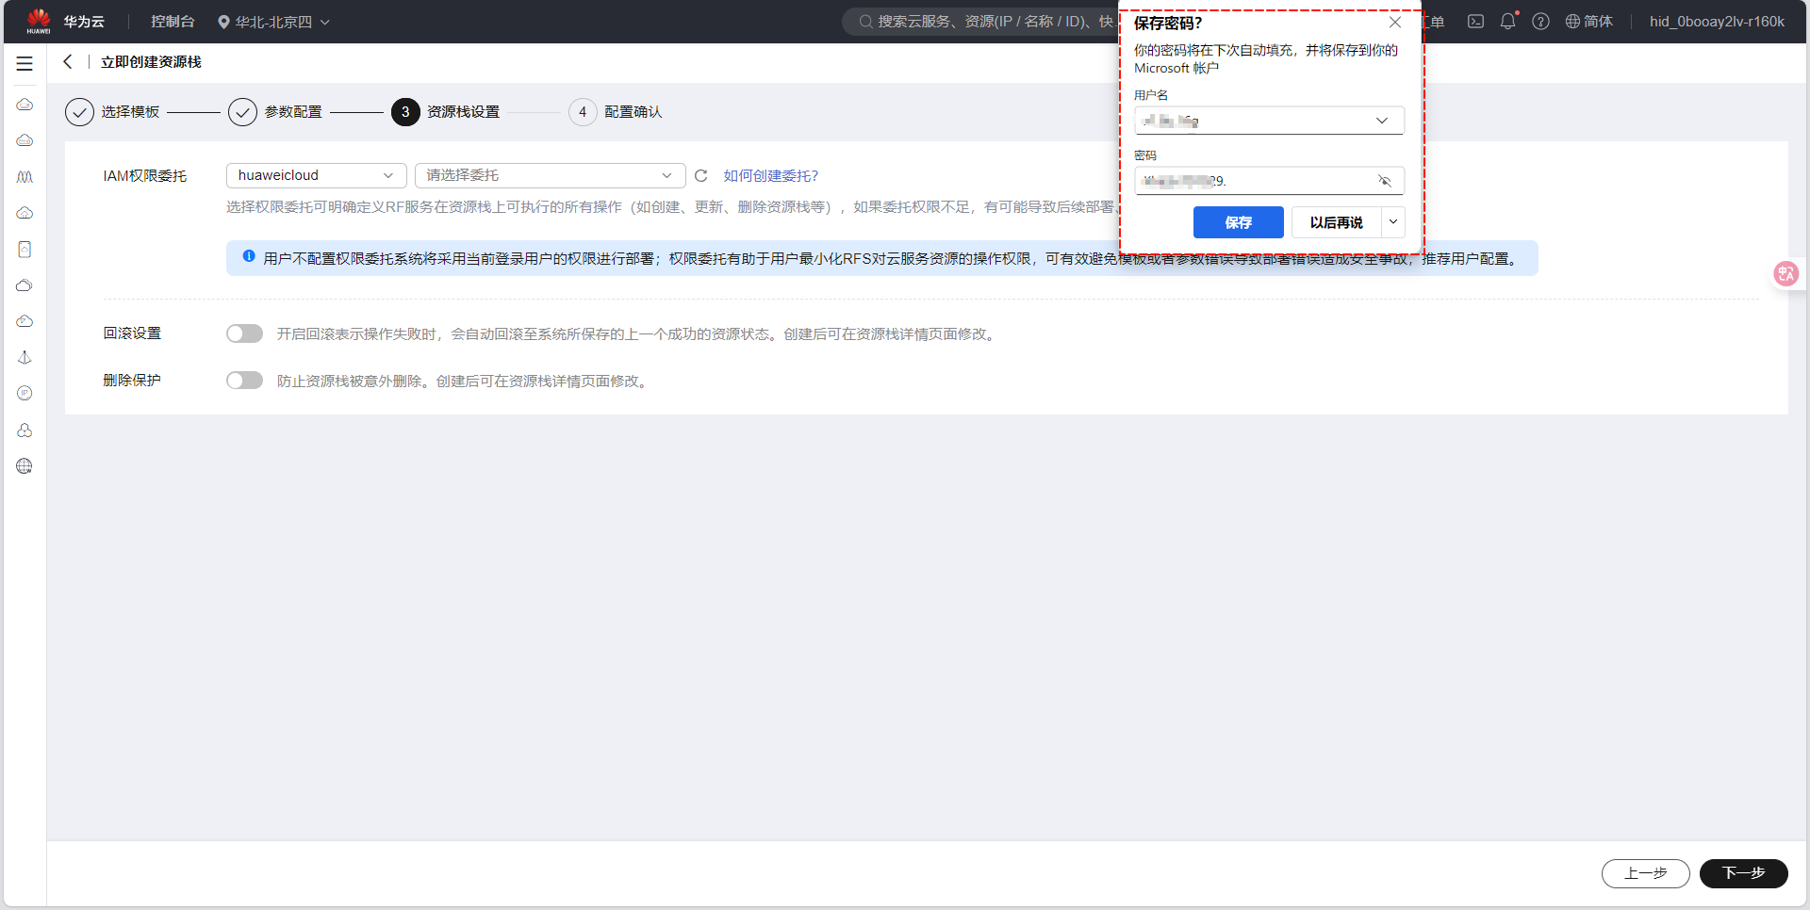Open the notifications bell icon
Screen dimensions: 1810x910
point(1508,21)
